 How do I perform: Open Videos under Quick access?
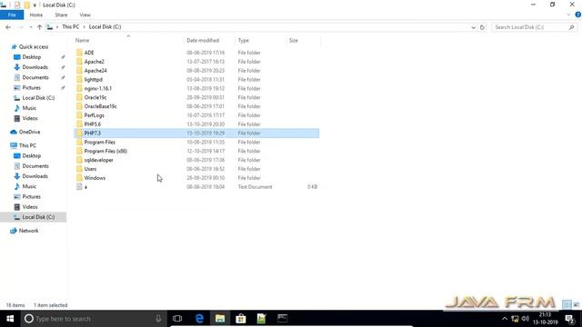pyautogui.click(x=30, y=118)
